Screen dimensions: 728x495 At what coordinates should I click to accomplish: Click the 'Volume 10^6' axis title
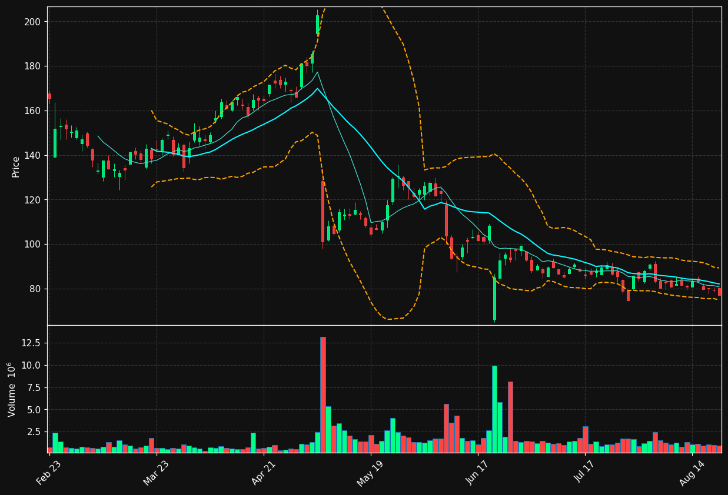12,389
